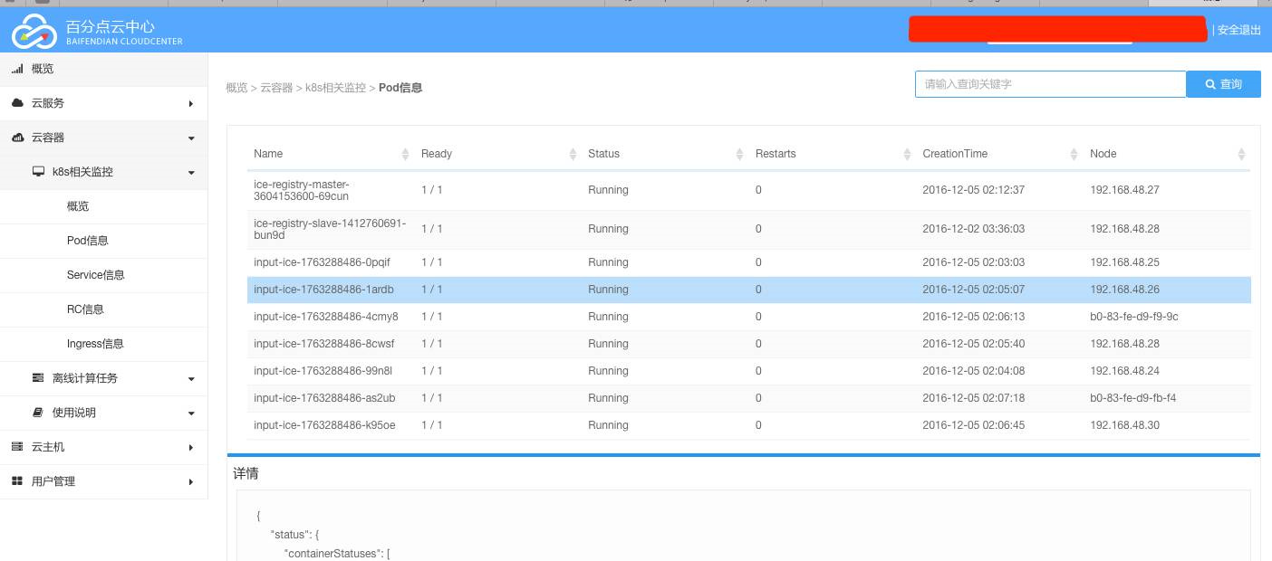Click 云容器 in the breadcrumb

click(x=276, y=88)
